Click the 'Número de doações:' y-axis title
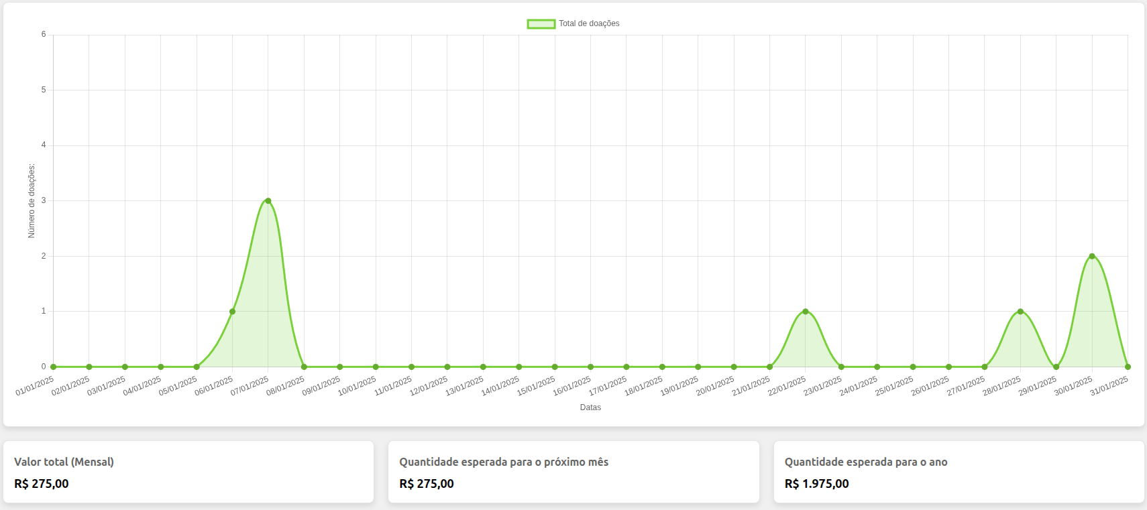Screen dimensions: 1147x510 coord(32,201)
